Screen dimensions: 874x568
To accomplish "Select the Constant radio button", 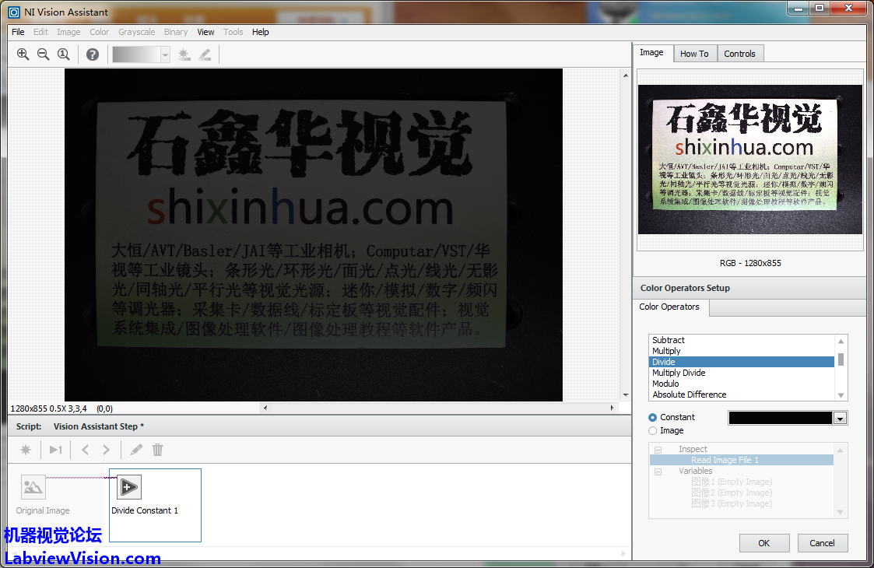I will click(x=653, y=417).
